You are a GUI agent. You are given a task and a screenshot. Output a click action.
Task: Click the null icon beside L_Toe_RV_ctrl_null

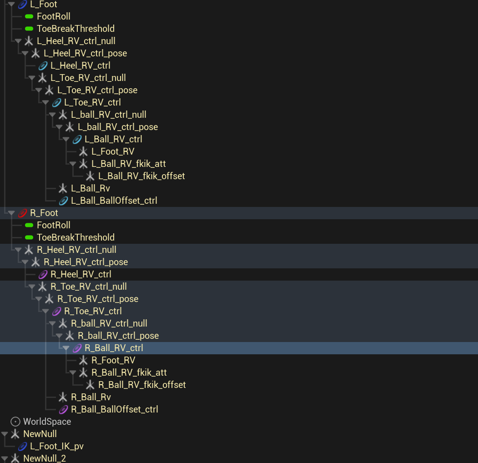coord(42,78)
